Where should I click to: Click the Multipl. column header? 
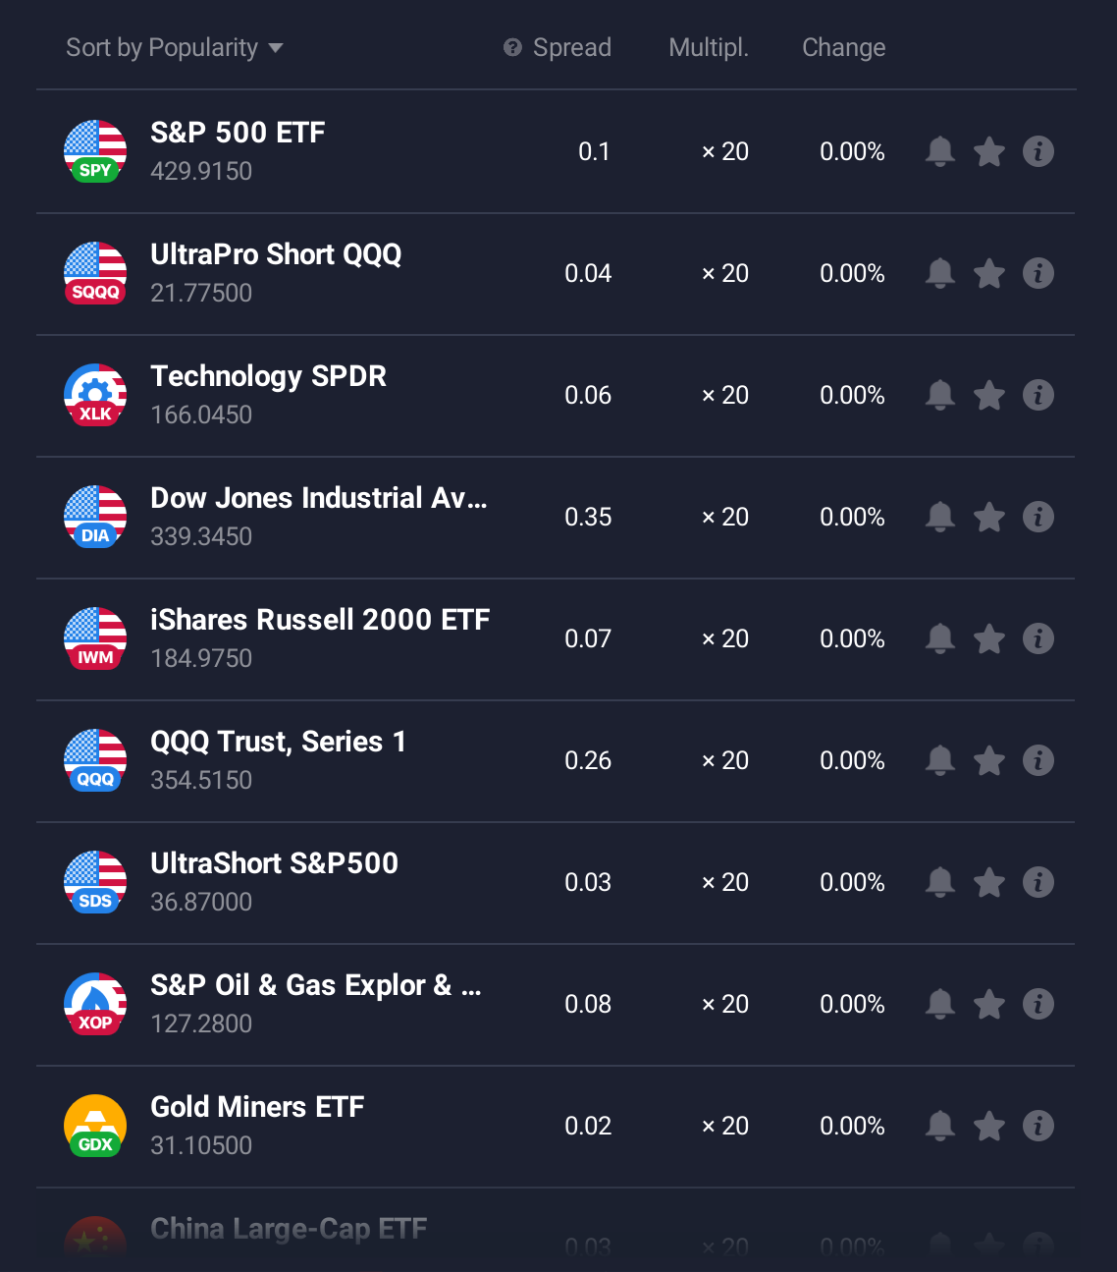click(x=708, y=48)
